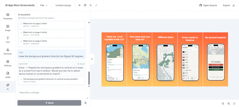The width and height of the screenshot is (239, 107).
Task: Zoom in the canvas
Action: click(x=229, y=103)
